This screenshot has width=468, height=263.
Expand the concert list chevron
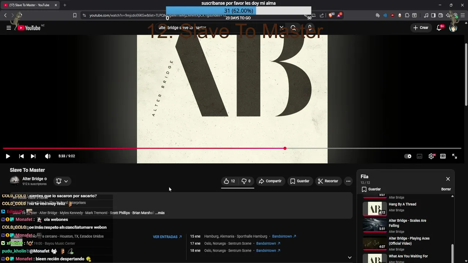350,257
